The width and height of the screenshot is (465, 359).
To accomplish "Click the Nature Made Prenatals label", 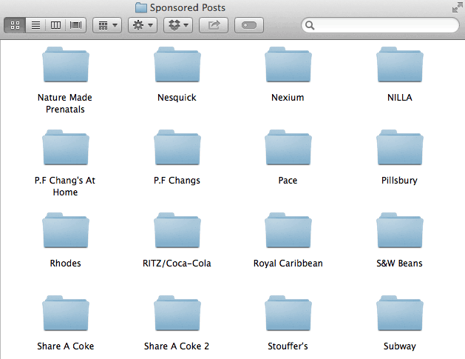I will pos(65,104).
